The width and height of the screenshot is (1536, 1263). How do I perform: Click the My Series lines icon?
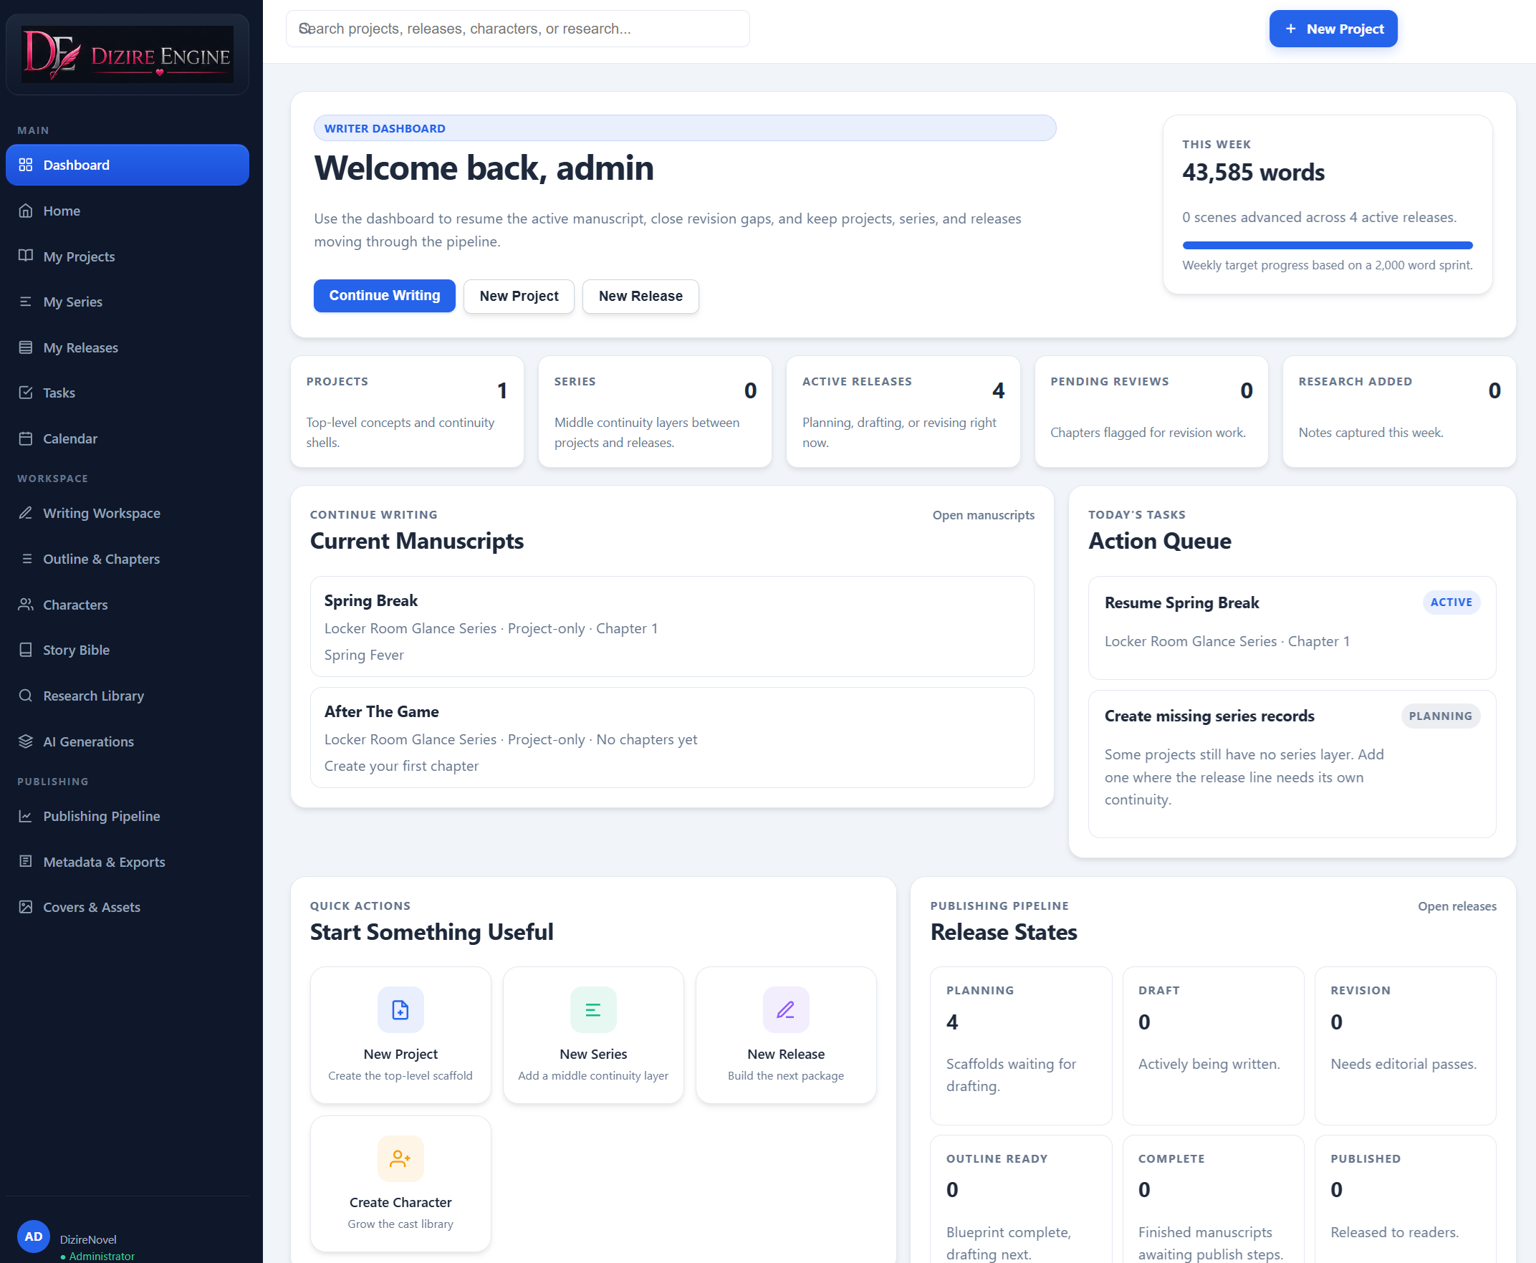point(26,301)
